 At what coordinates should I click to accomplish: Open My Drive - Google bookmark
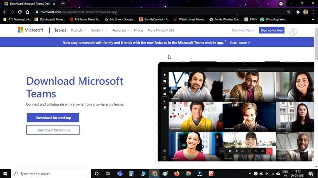120,19
